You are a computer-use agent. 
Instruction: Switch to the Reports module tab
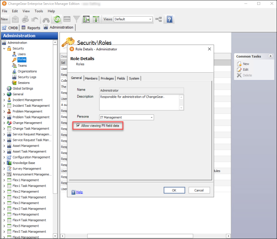coord(31,28)
